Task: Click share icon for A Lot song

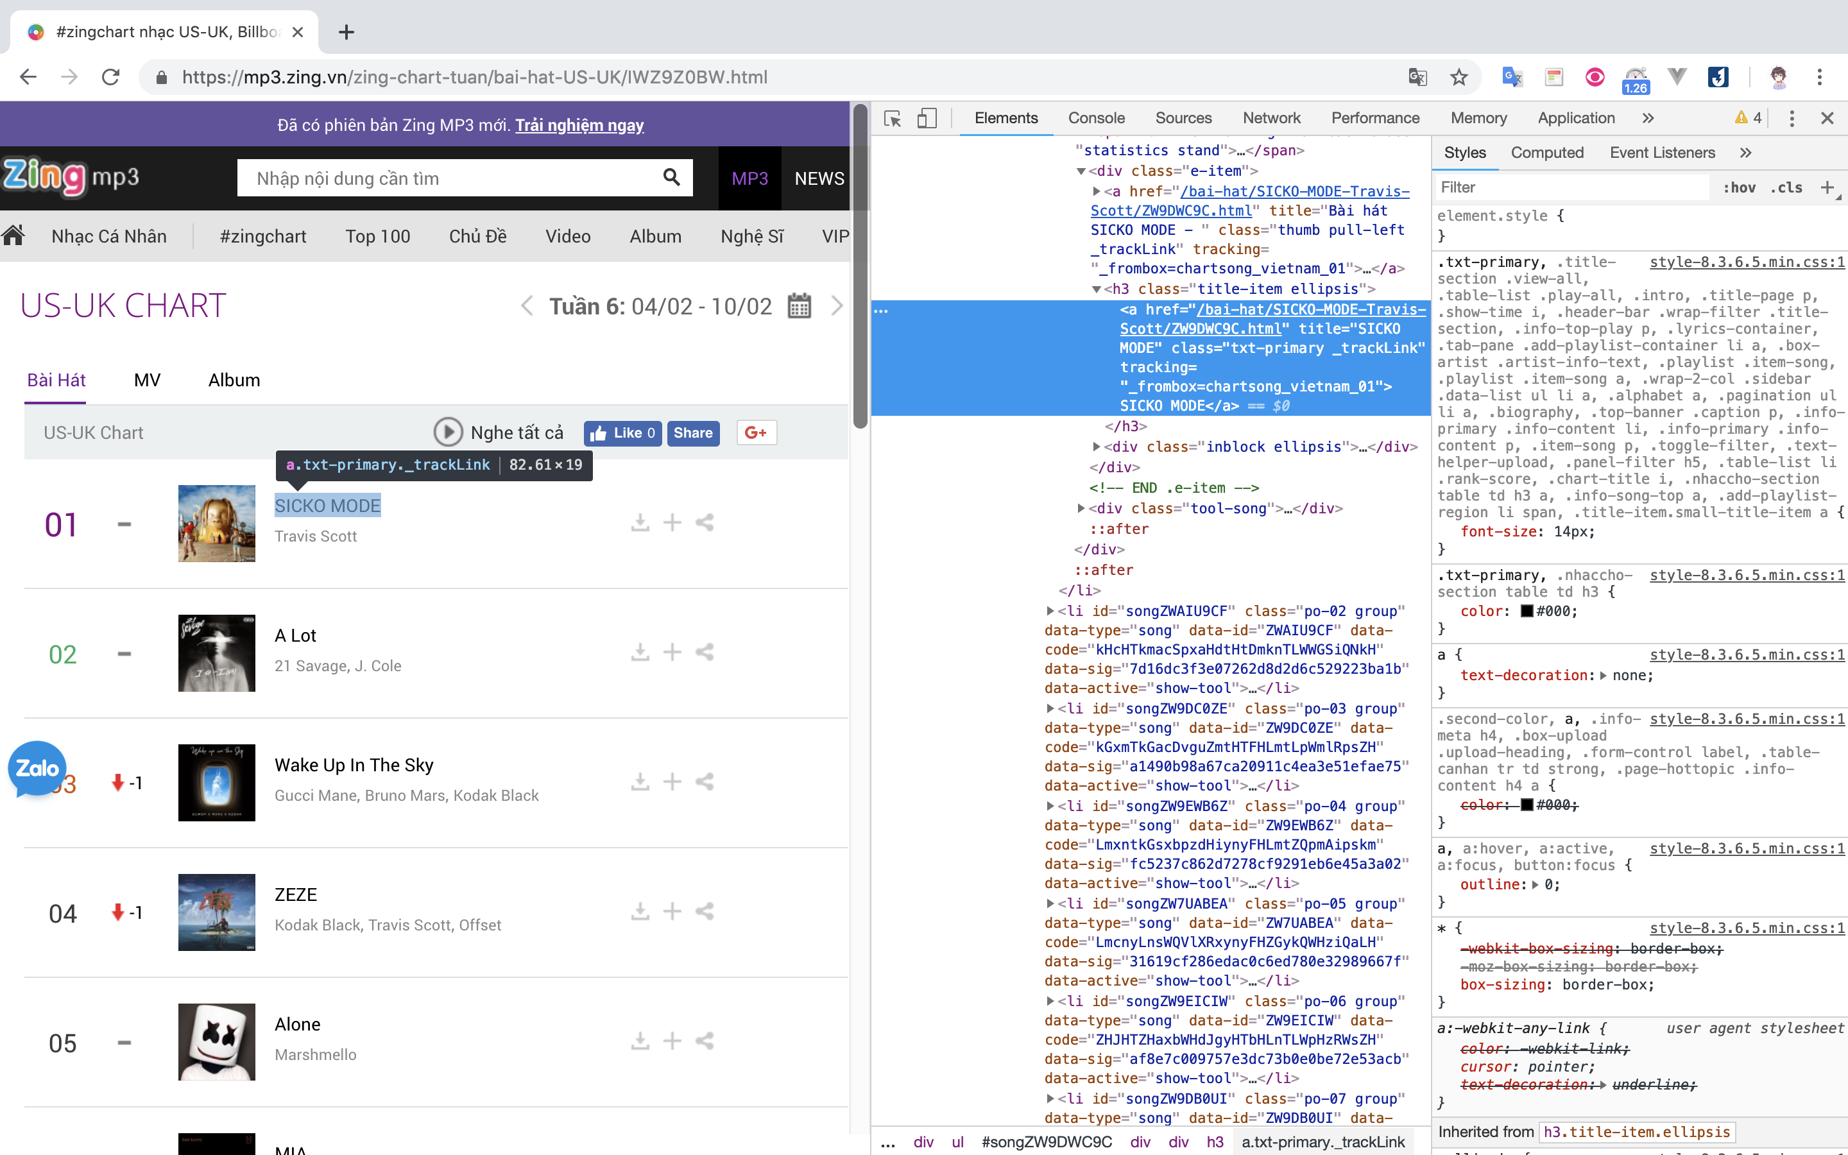Action: [704, 653]
